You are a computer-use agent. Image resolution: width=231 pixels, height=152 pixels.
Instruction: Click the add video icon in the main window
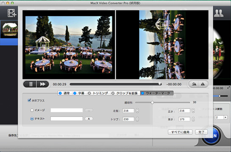click(x=12, y=13)
